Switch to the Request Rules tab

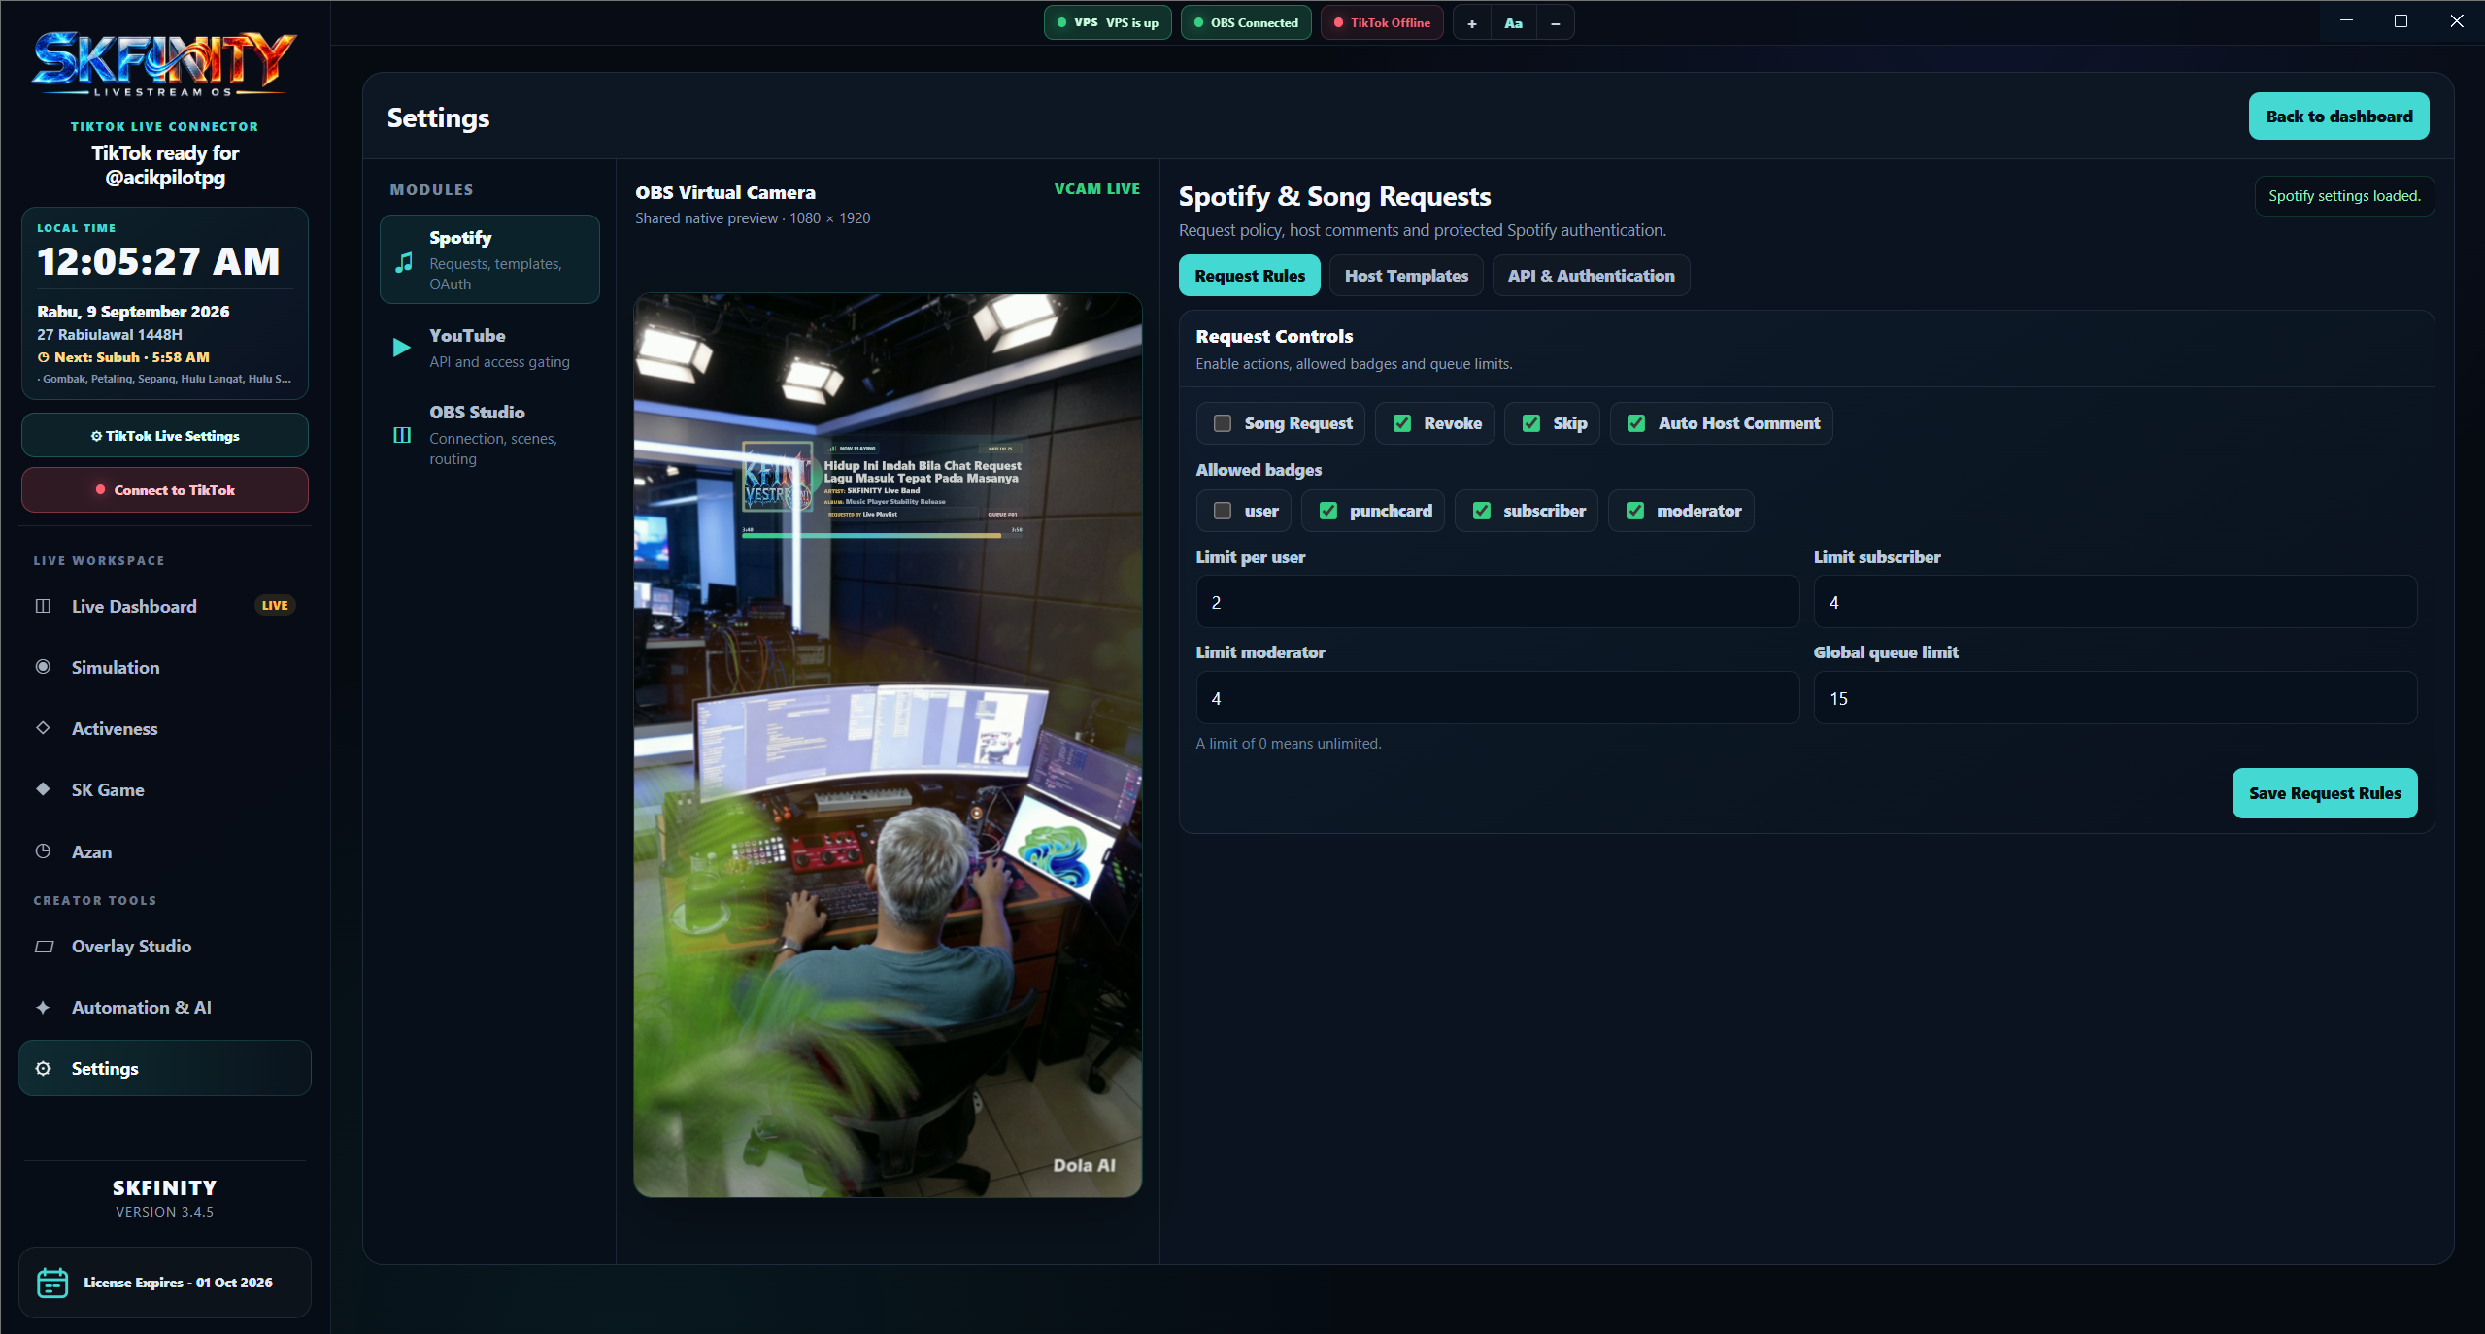click(1249, 276)
